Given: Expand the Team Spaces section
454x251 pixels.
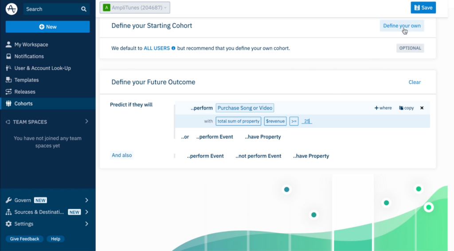Looking at the screenshot, I should (86, 122).
